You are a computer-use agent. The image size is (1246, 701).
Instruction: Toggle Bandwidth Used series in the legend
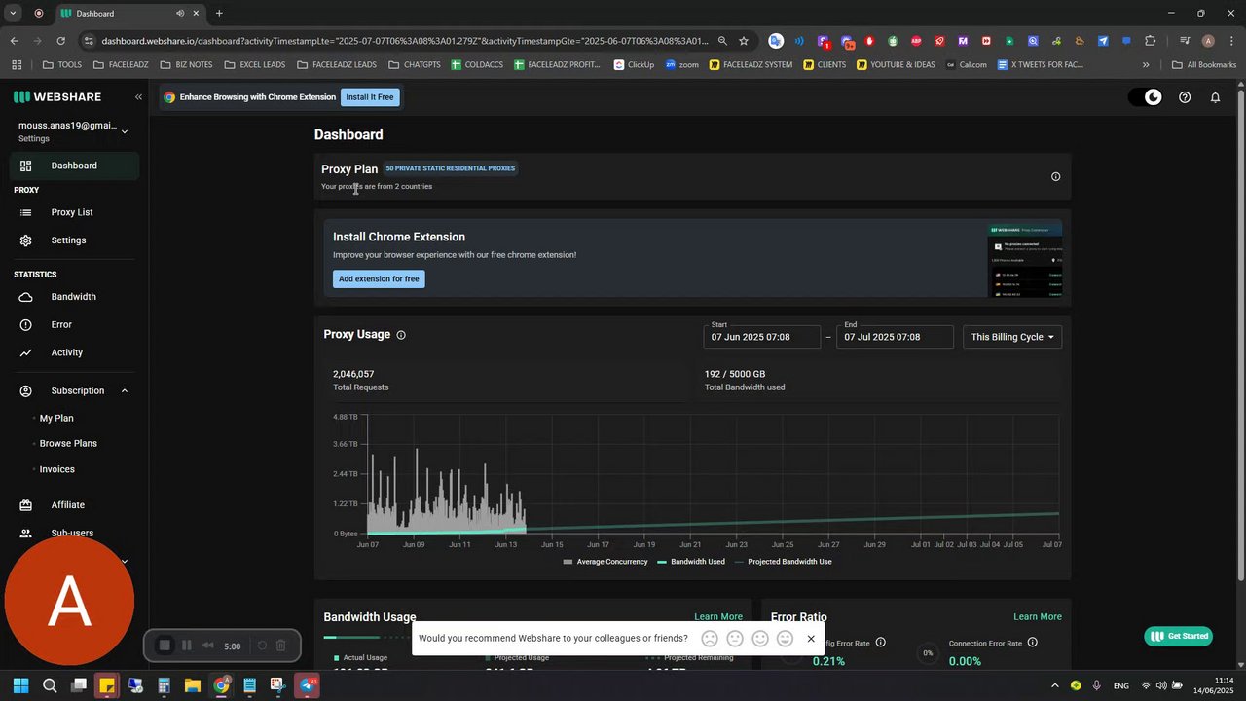tap(691, 562)
